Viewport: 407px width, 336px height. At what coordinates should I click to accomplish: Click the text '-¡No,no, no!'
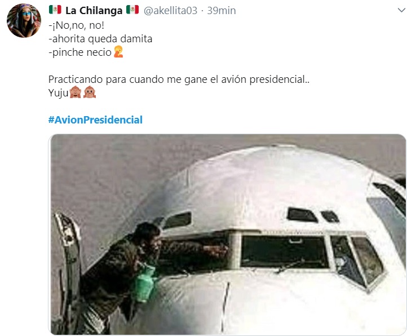(76, 25)
